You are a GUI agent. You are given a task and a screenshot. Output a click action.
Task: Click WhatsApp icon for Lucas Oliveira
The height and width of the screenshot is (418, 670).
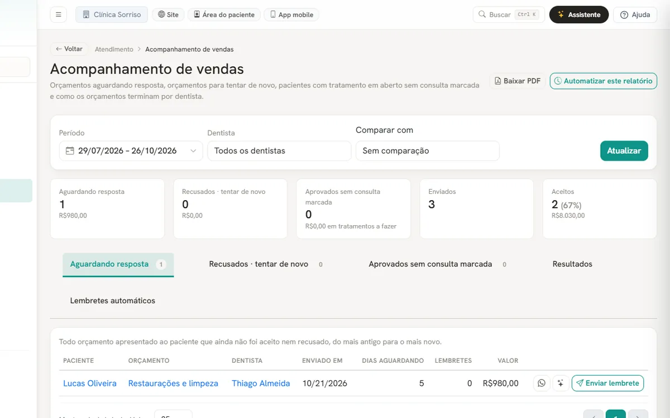[542, 383]
